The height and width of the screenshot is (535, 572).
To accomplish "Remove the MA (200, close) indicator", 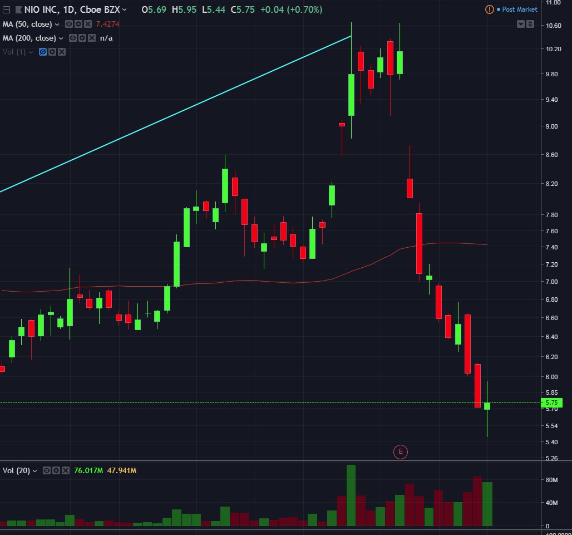I will click(92, 38).
